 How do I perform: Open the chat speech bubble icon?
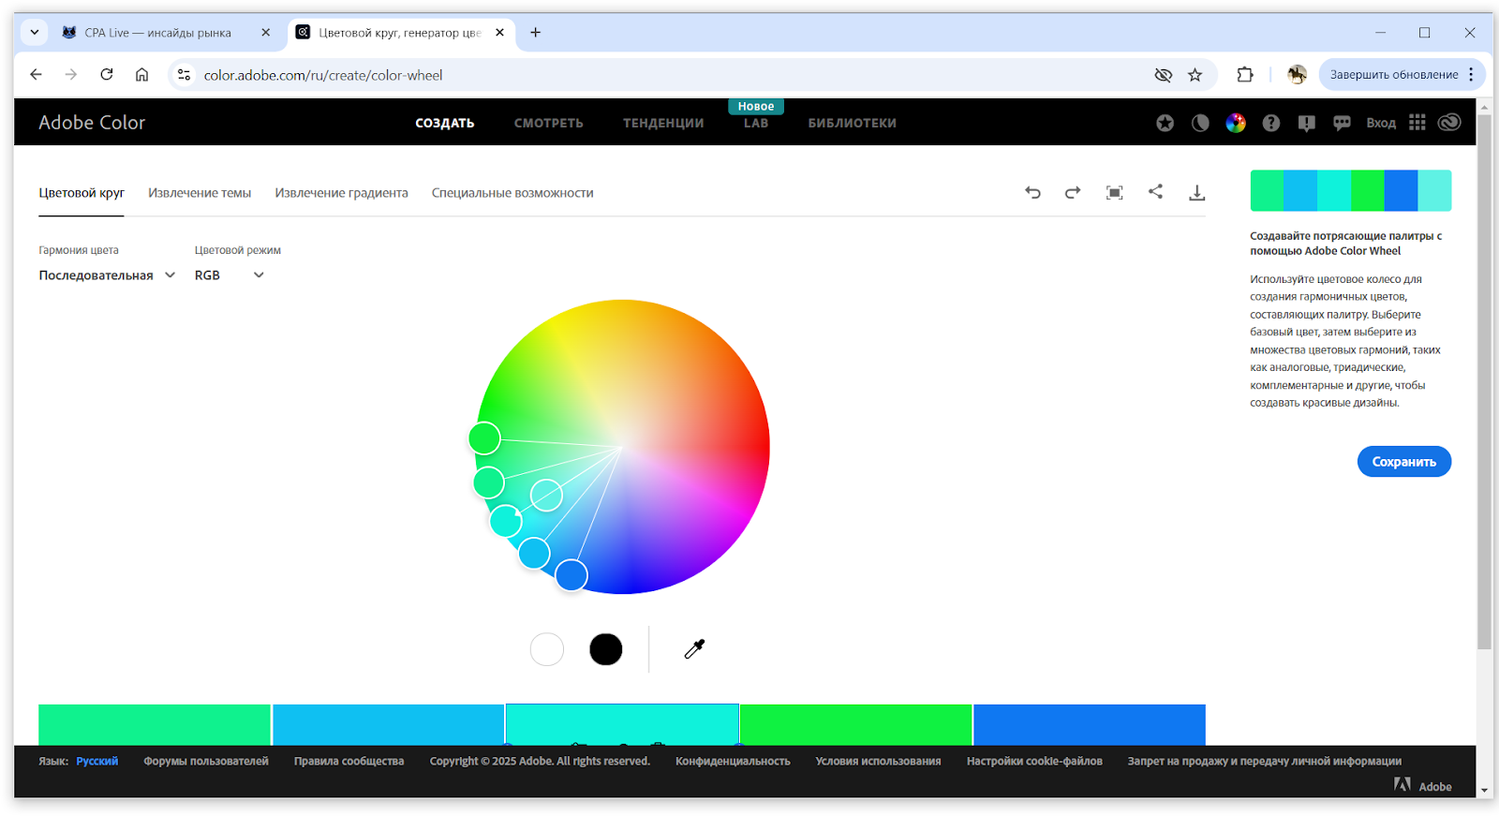(x=1342, y=123)
